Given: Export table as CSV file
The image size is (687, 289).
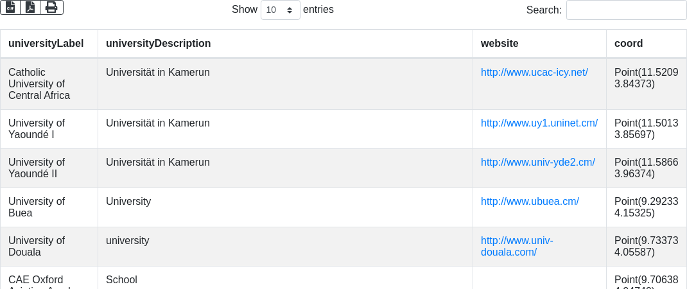Looking at the screenshot, I should tap(10, 7).
